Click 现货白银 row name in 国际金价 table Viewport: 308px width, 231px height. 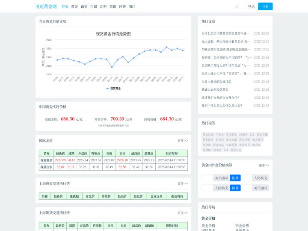tap(46, 167)
